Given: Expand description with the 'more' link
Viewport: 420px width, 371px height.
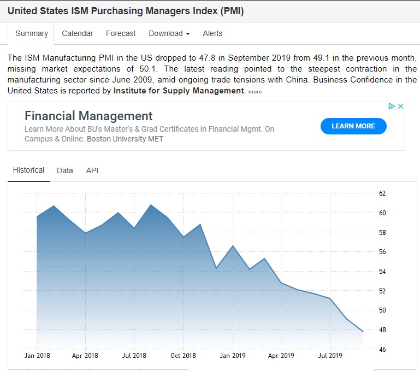Looking at the screenshot, I should pyautogui.click(x=255, y=92).
